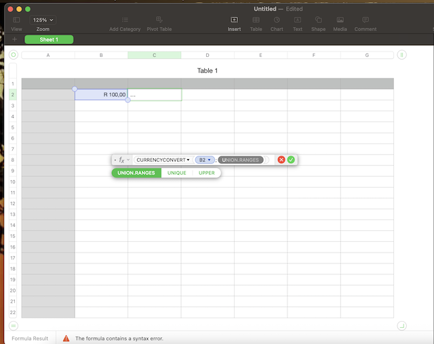
Task: Click the Pivot Table toolbar icon
Action: click(159, 20)
